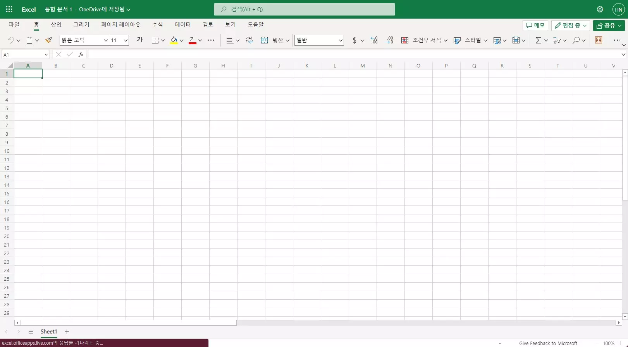This screenshot has height=347, width=628.
Task: Click the find magnifier icon
Action: point(576,40)
